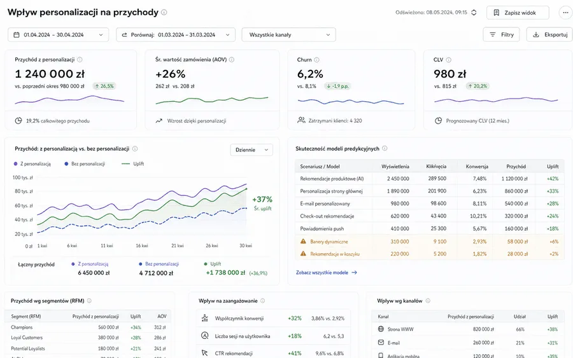Sort table by the Konwersja column header
Image resolution: width=573 pixels, height=358 pixels.
tap(477, 167)
